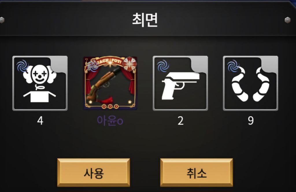Click the left hex bolt on header

point(2,20)
